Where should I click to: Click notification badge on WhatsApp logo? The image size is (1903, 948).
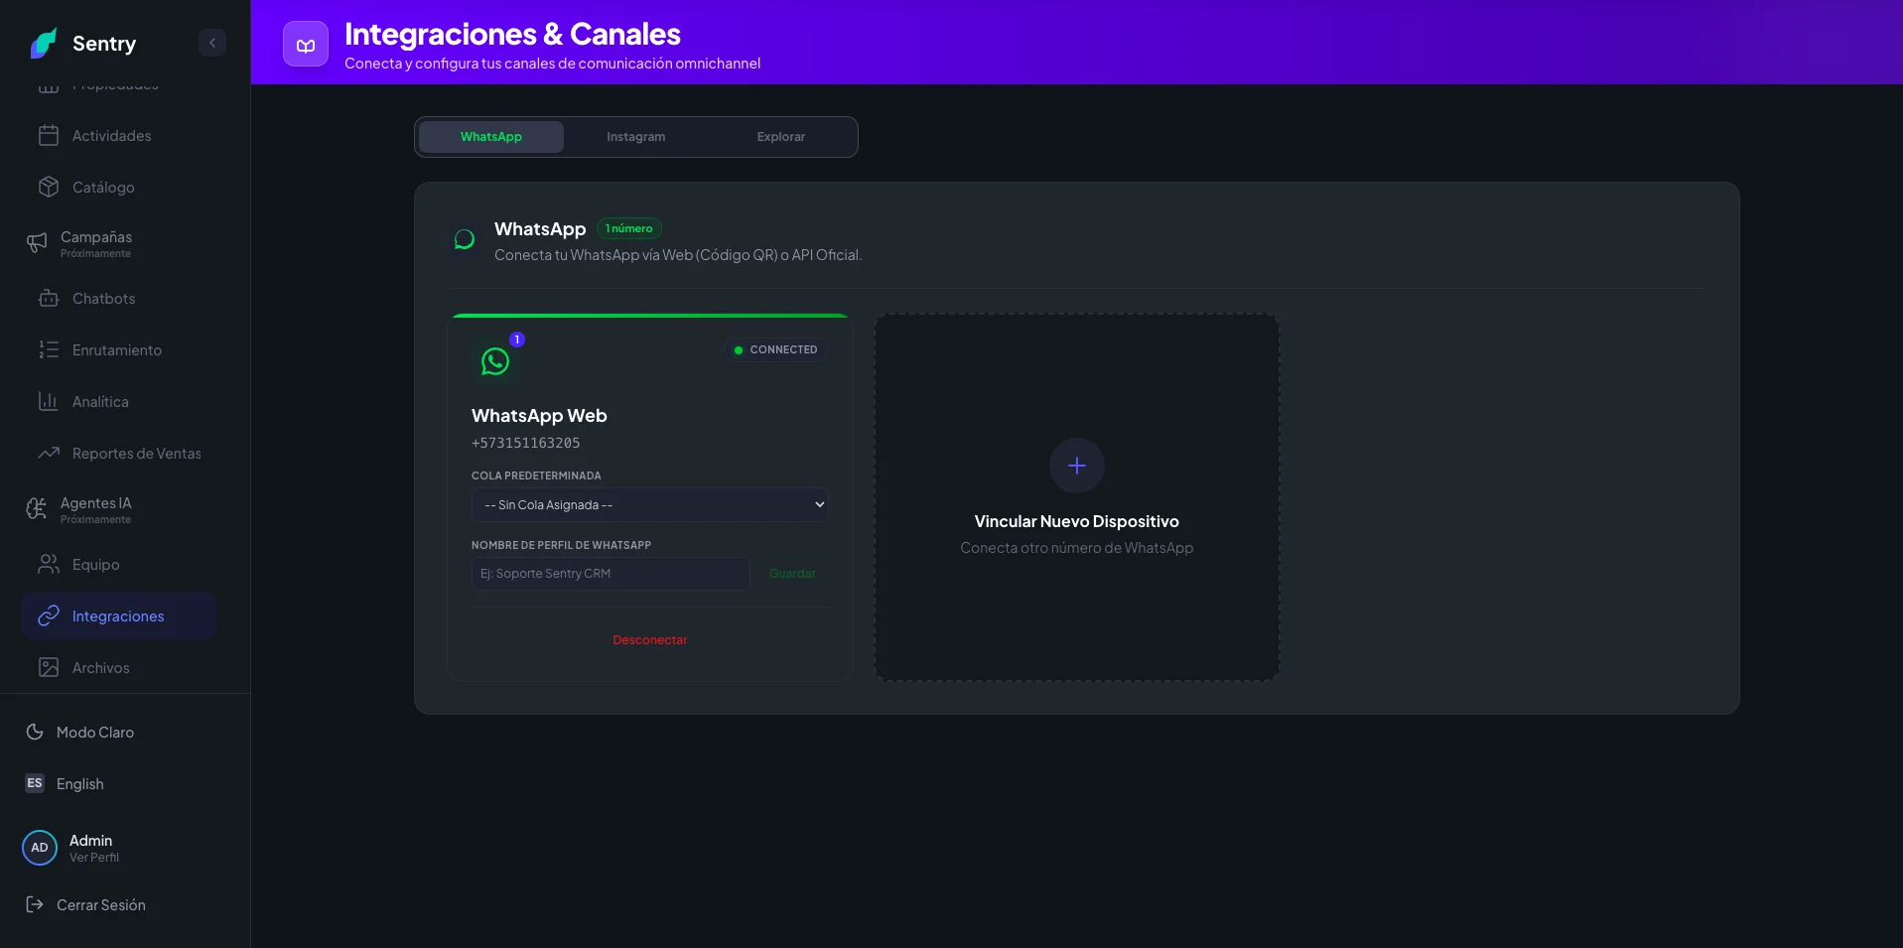pos(517,339)
